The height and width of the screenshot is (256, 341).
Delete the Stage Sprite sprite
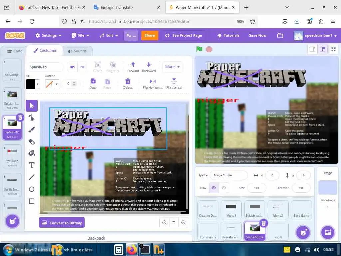pyautogui.click(x=264, y=223)
